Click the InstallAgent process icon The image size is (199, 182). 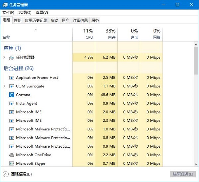tap(12, 103)
